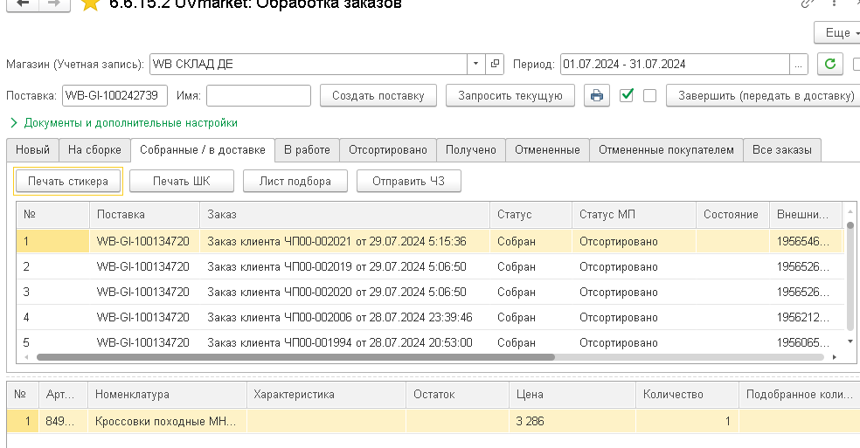Enable the empty checkbox next to printer
This screenshot has width=860, height=448.
click(649, 95)
